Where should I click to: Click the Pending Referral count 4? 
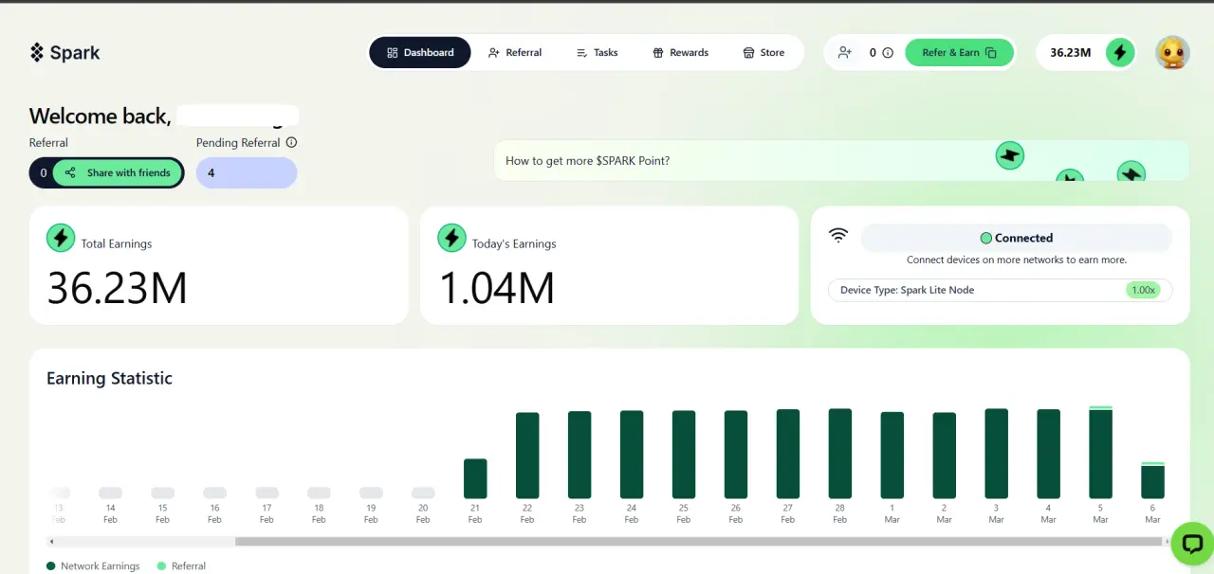point(247,172)
